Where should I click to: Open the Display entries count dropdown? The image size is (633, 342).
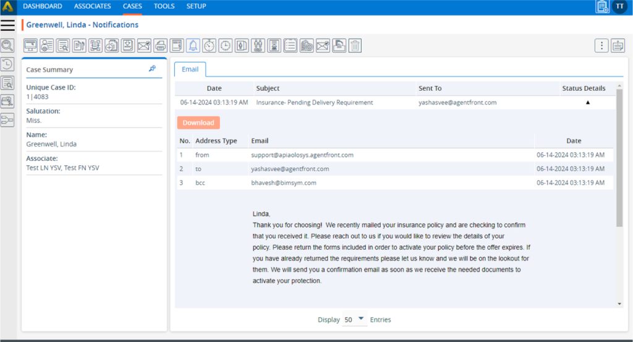[x=355, y=320]
